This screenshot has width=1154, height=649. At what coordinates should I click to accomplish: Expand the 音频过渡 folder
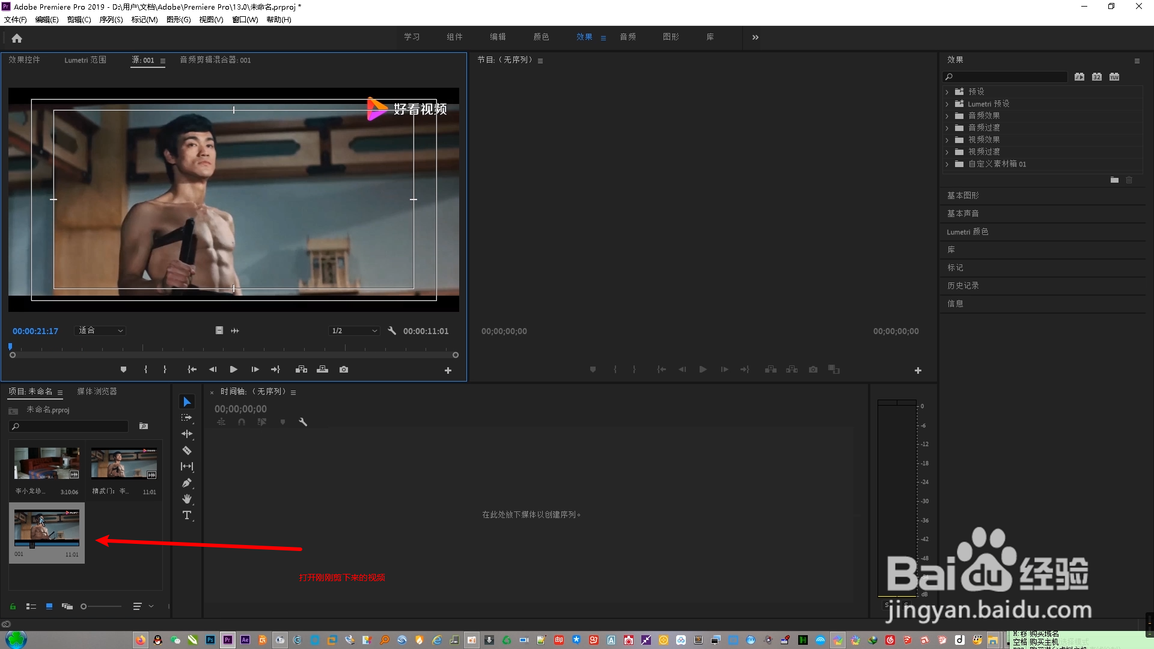tap(947, 128)
